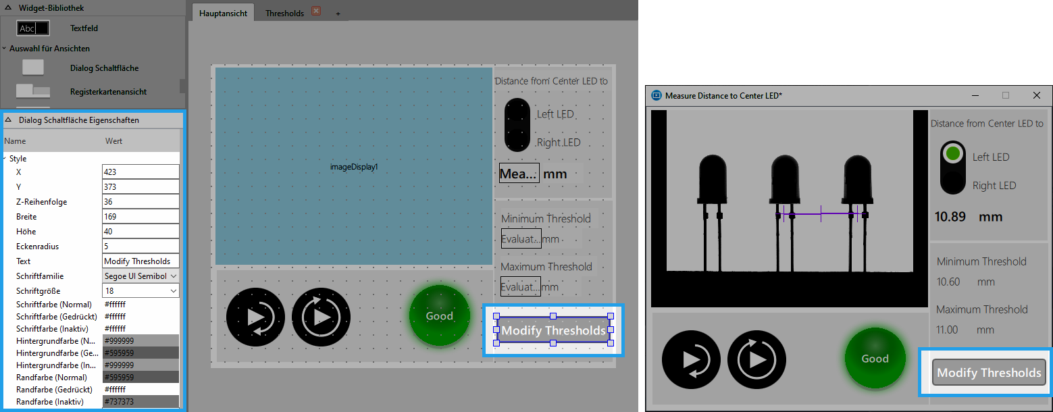Click Modify Thresholds in the preview window

989,372
